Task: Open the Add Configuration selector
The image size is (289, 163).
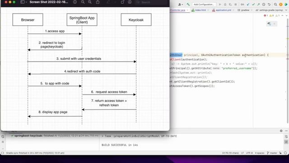Action: tap(204, 5)
